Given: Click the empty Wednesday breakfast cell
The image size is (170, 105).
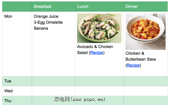Looking at the screenshot, I should (x=54, y=91).
